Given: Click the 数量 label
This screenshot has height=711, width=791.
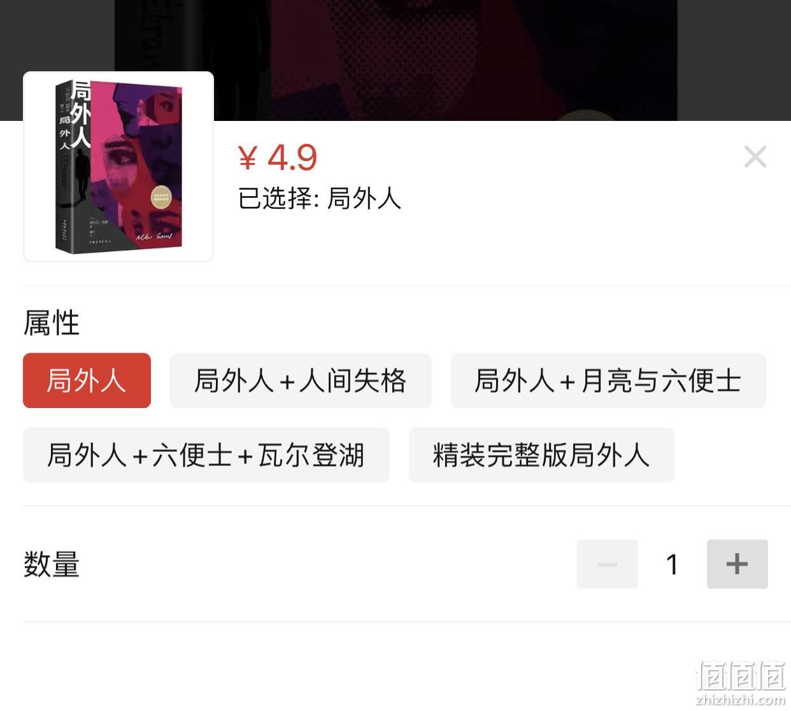Looking at the screenshot, I should (x=52, y=565).
